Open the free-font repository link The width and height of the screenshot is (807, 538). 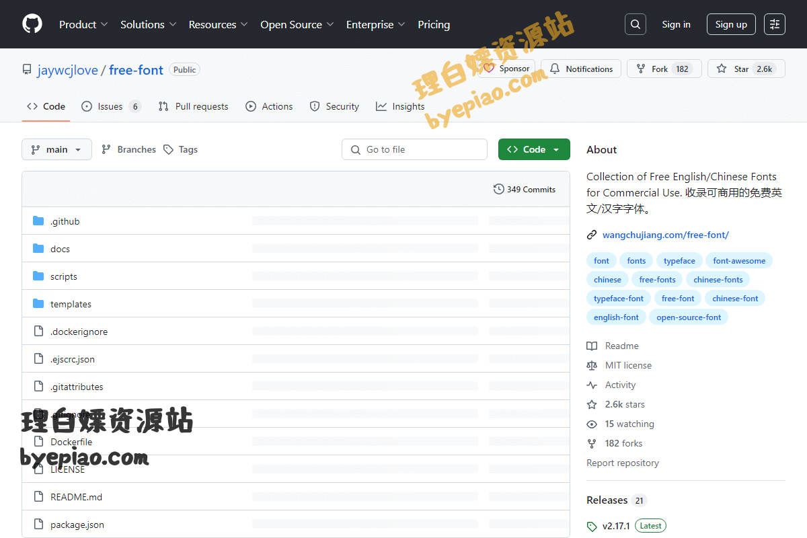click(136, 70)
